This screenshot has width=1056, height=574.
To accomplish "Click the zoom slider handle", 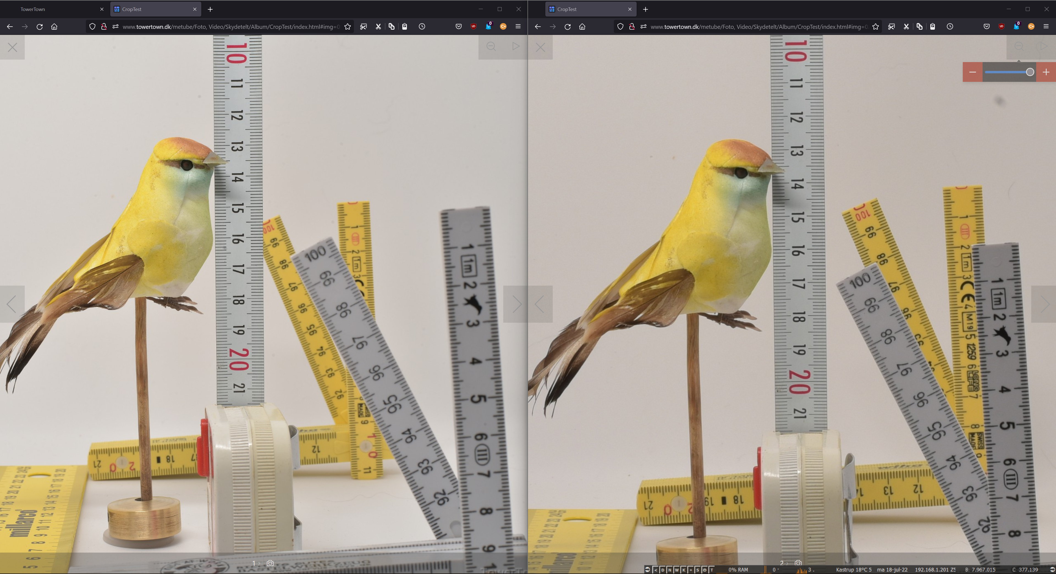I will (x=1030, y=72).
